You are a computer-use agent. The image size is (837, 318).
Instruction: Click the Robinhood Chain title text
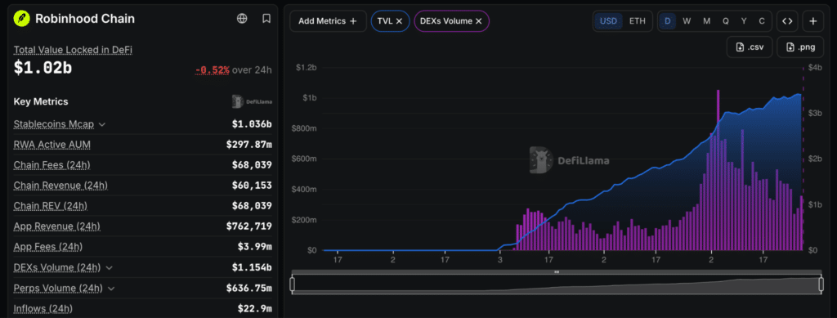85,19
